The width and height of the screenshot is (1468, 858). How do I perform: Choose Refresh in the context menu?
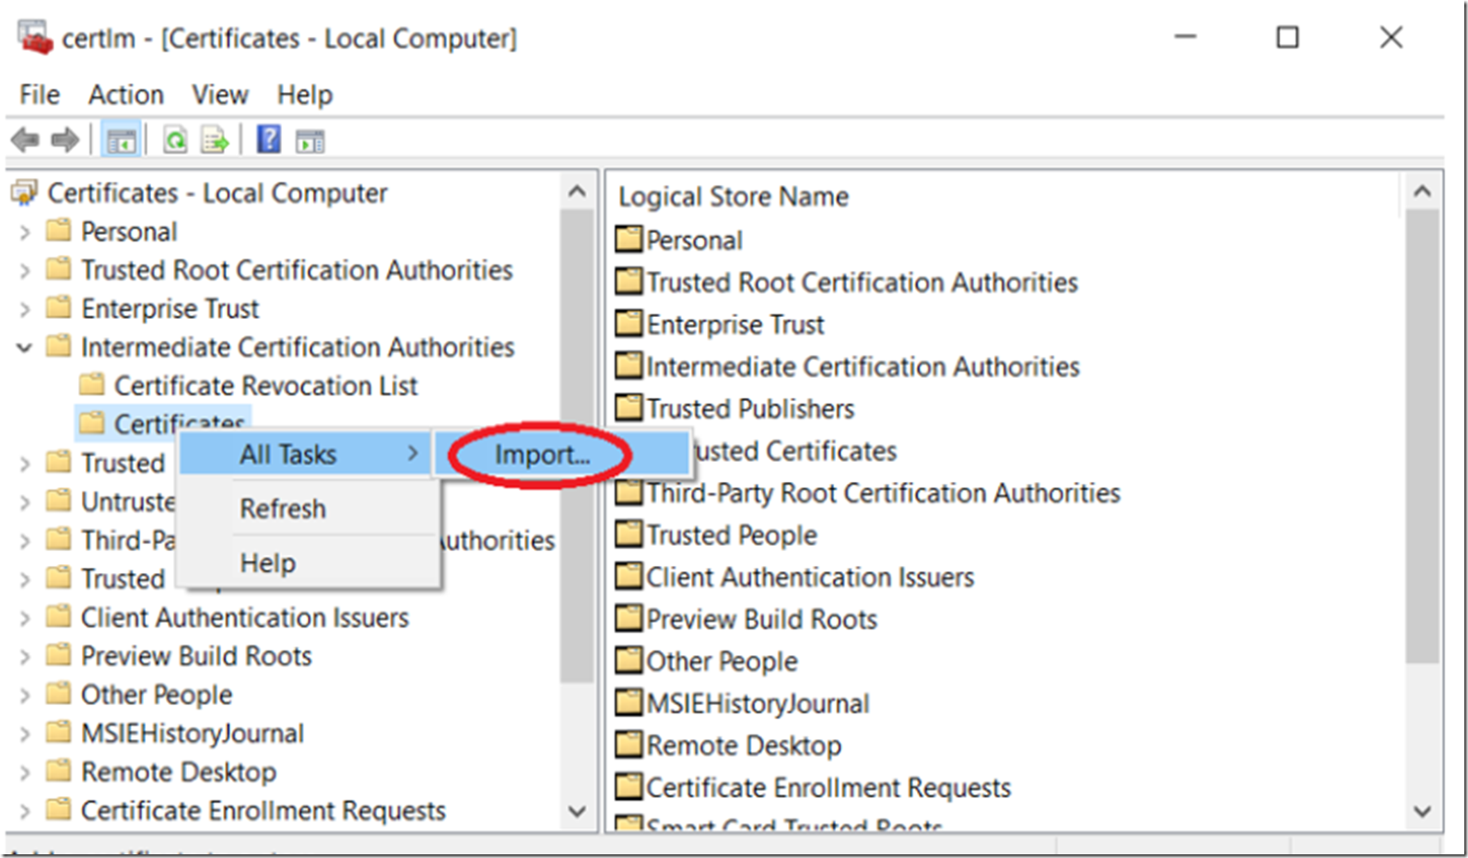283,508
